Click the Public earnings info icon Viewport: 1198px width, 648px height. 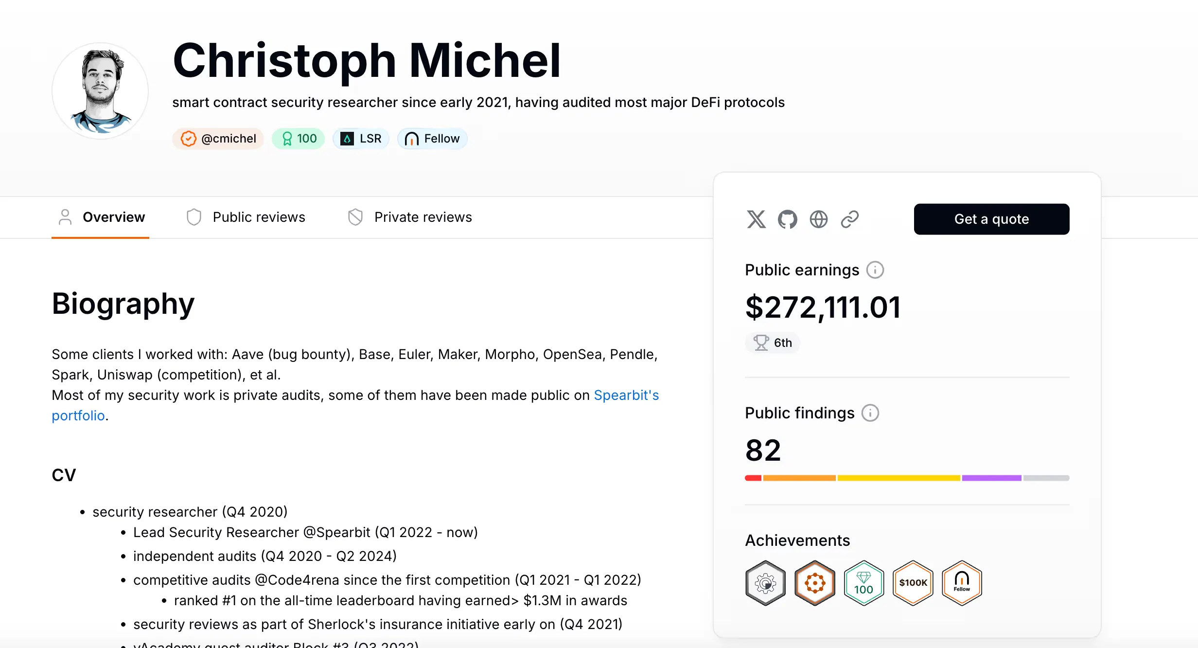point(875,270)
